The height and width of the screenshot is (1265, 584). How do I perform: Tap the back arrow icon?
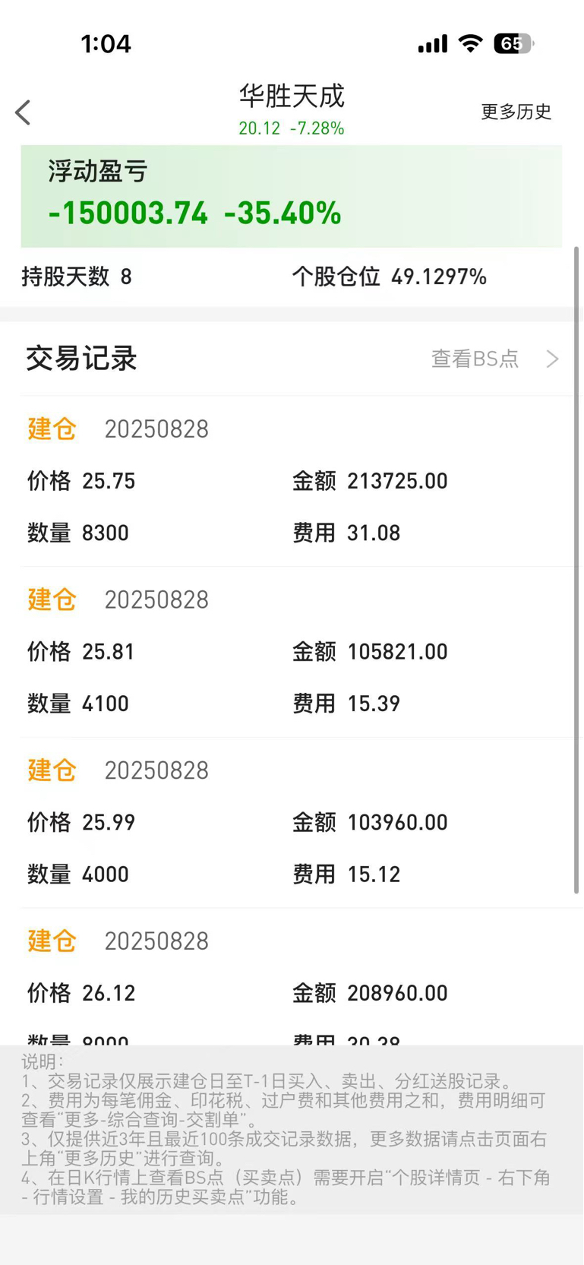[23, 112]
